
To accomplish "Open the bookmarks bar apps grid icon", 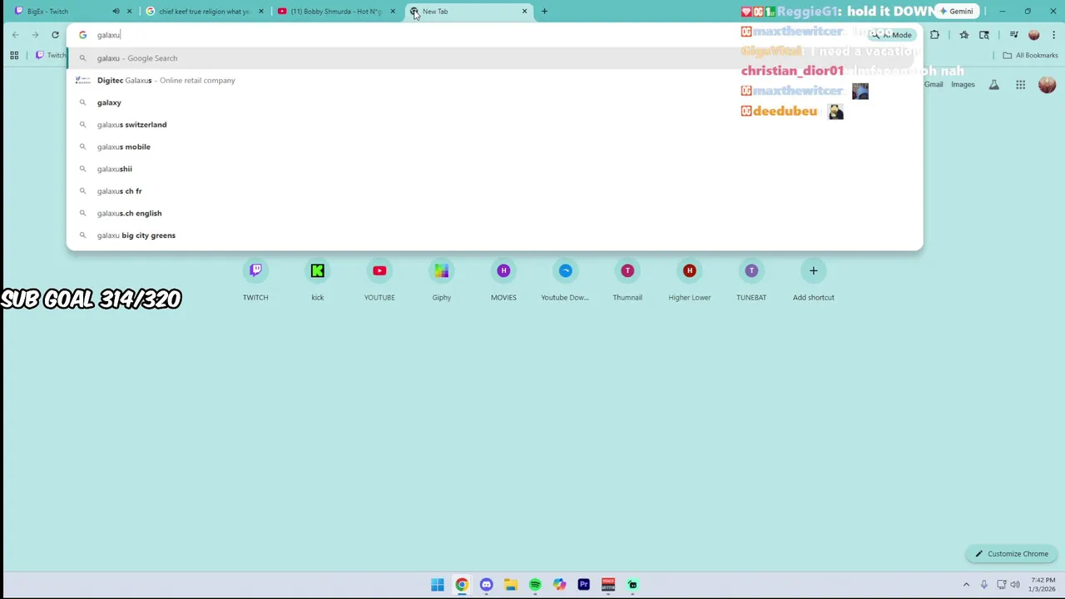I will coord(14,55).
